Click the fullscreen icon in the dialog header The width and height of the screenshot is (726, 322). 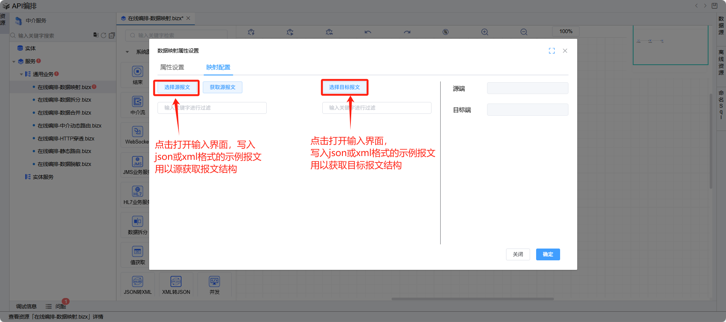point(552,51)
